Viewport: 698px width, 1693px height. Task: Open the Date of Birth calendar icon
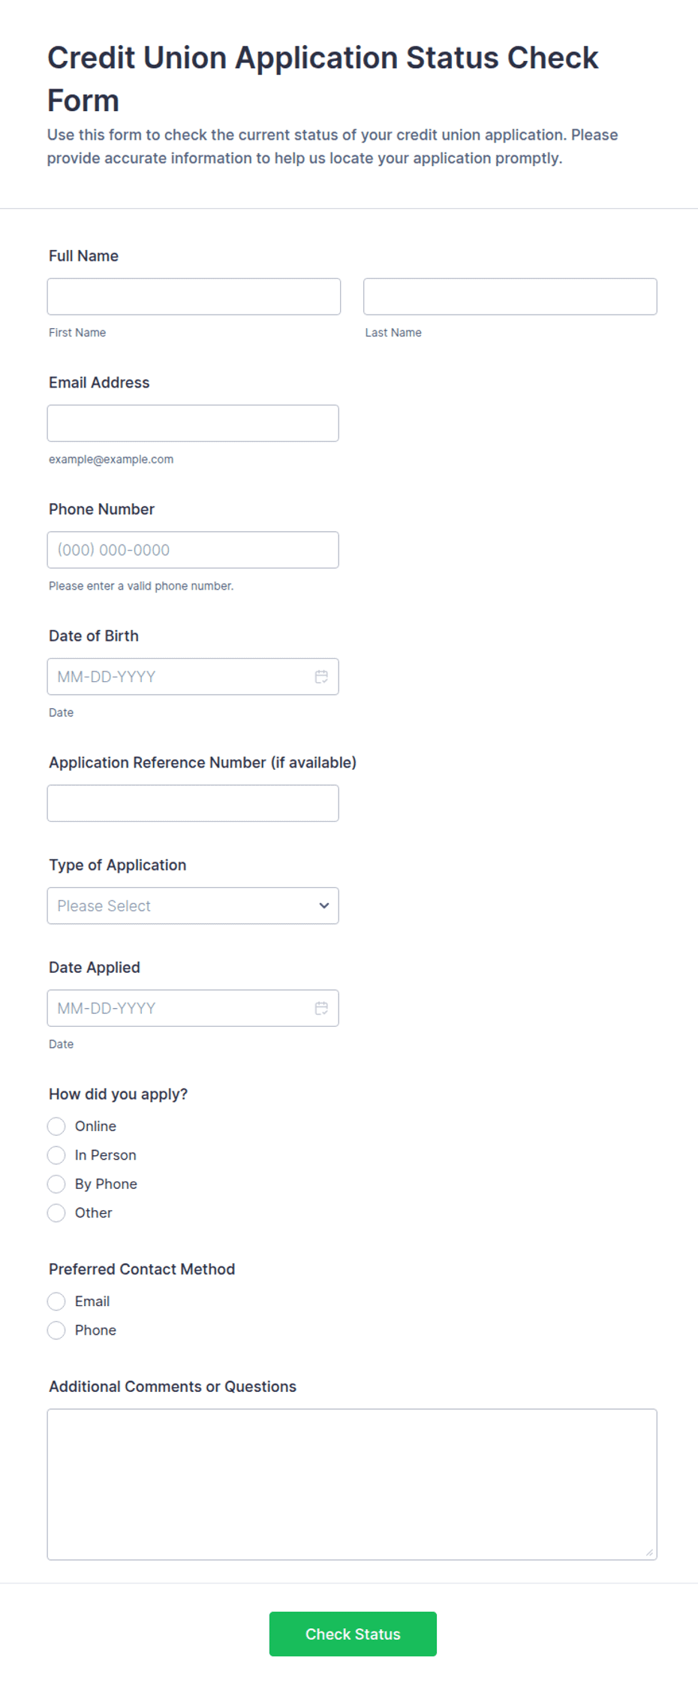[321, 677]
